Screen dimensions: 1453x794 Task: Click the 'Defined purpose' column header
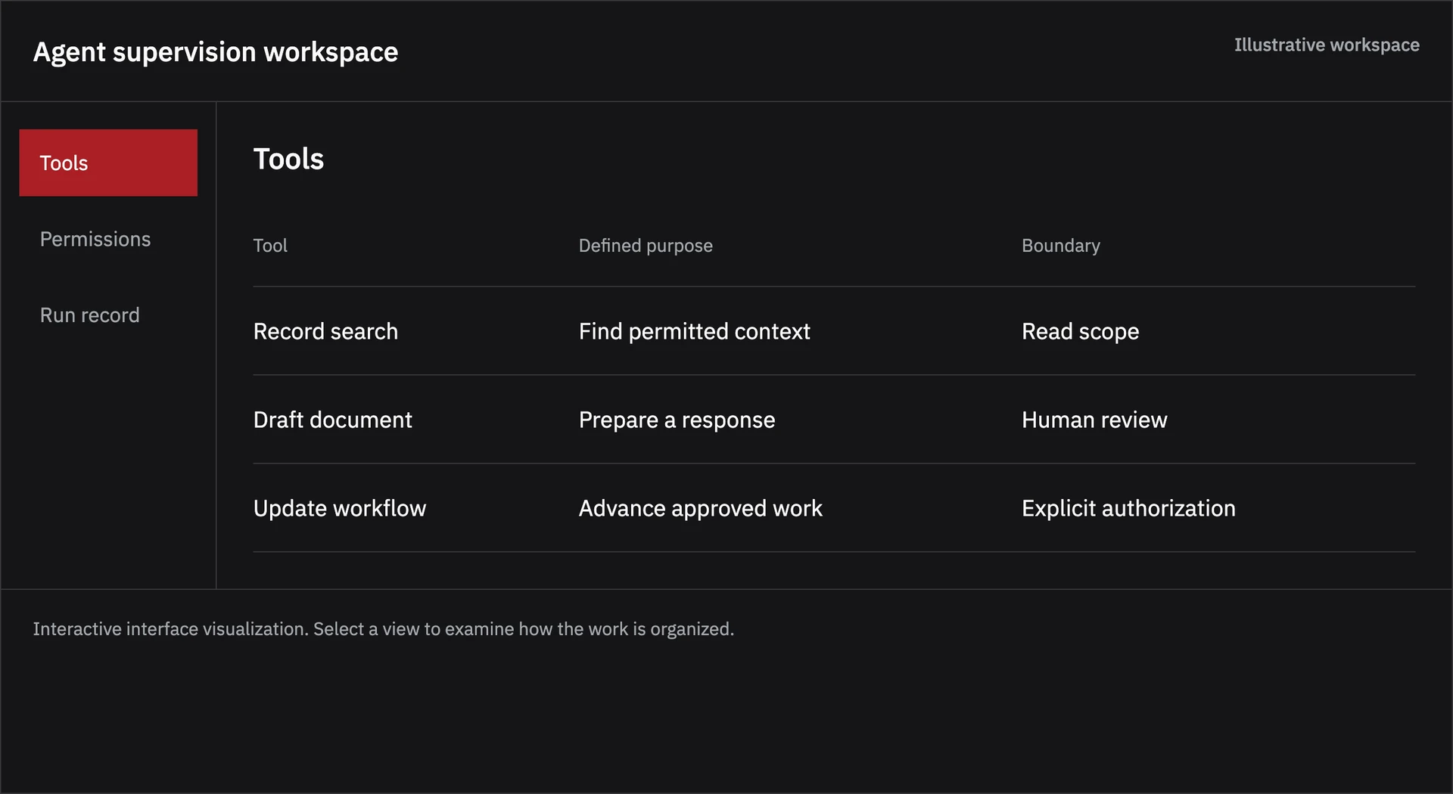pos(646,246)
